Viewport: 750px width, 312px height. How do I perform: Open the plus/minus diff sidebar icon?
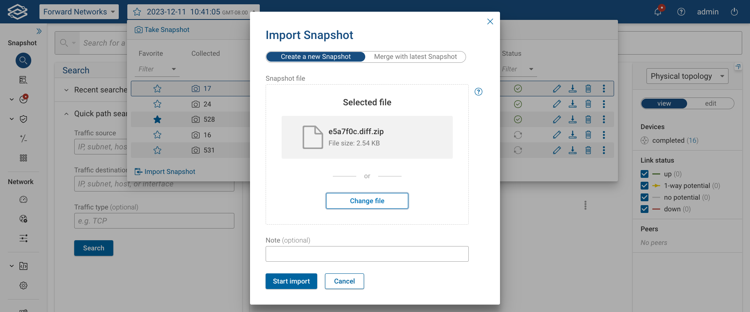click(23, 138)
